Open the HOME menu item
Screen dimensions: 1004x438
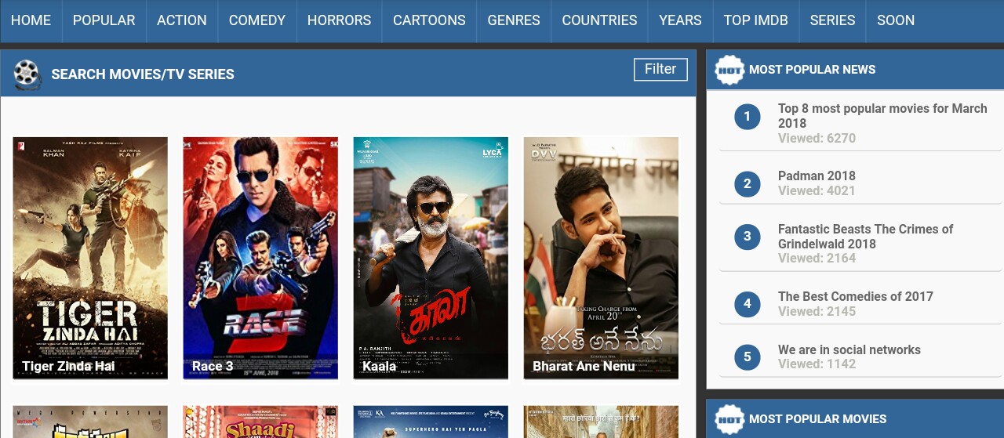(31, 20)
